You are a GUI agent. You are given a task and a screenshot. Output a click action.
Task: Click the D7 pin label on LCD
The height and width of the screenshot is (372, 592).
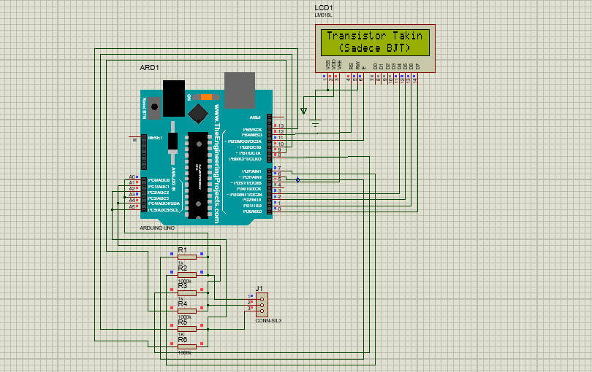point(417,66)
